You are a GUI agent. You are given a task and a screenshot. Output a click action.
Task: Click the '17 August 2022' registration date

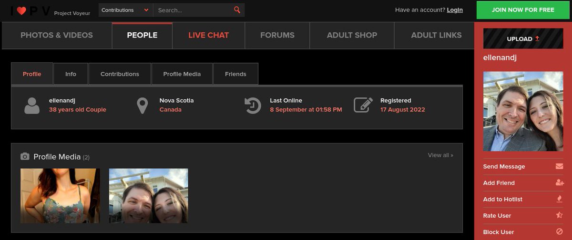point(402,109)
